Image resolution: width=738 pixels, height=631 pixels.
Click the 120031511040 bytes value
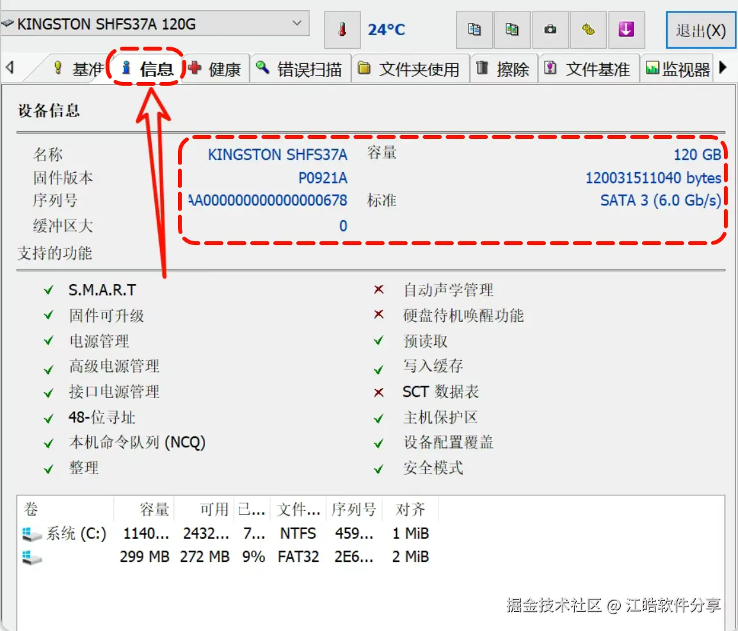pos(653,178)
